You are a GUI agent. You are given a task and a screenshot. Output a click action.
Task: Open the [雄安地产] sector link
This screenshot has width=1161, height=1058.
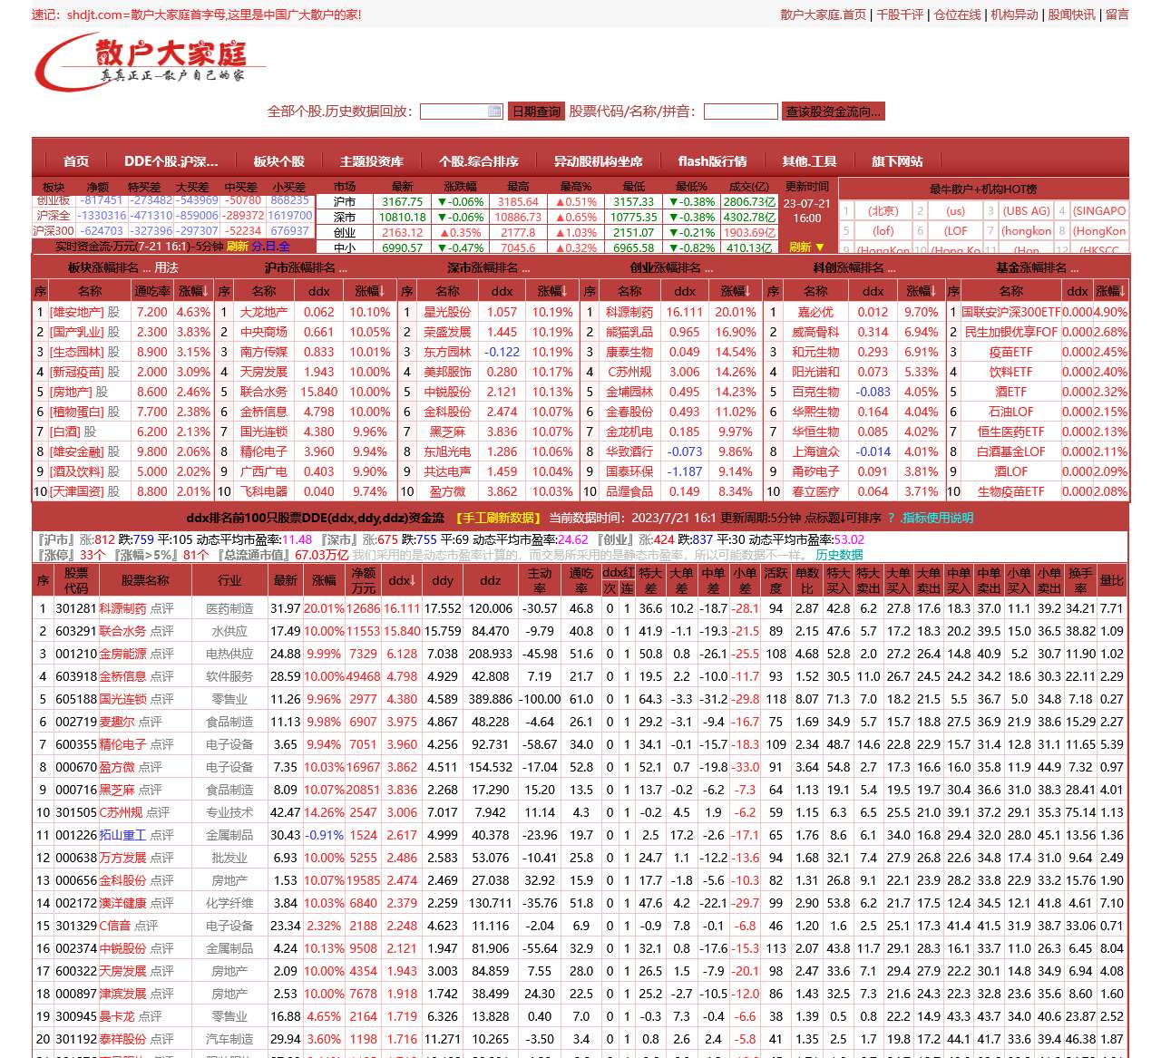(76, 312)
